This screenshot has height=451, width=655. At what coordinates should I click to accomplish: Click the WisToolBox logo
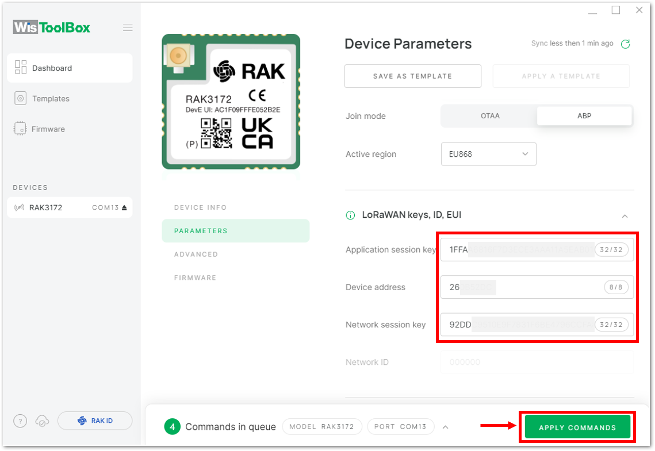coord(51,28)
